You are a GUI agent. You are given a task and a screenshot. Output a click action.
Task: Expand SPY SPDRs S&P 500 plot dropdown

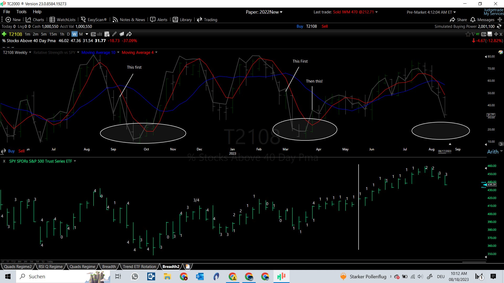[75, 161]
